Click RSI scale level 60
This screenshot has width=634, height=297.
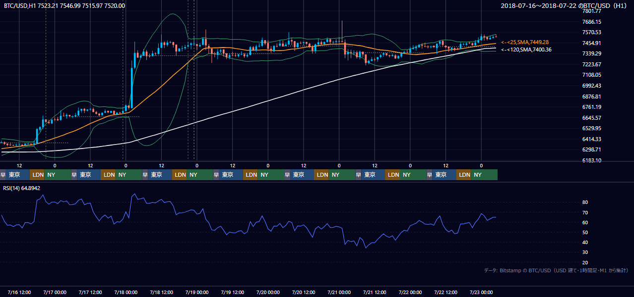coord(585,222)
